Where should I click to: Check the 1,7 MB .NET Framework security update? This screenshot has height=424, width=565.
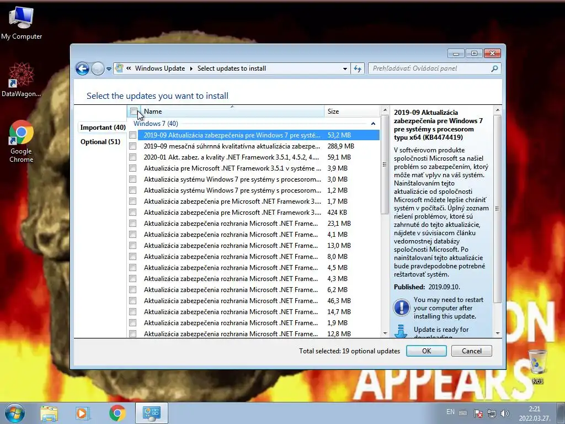[133, 202]
